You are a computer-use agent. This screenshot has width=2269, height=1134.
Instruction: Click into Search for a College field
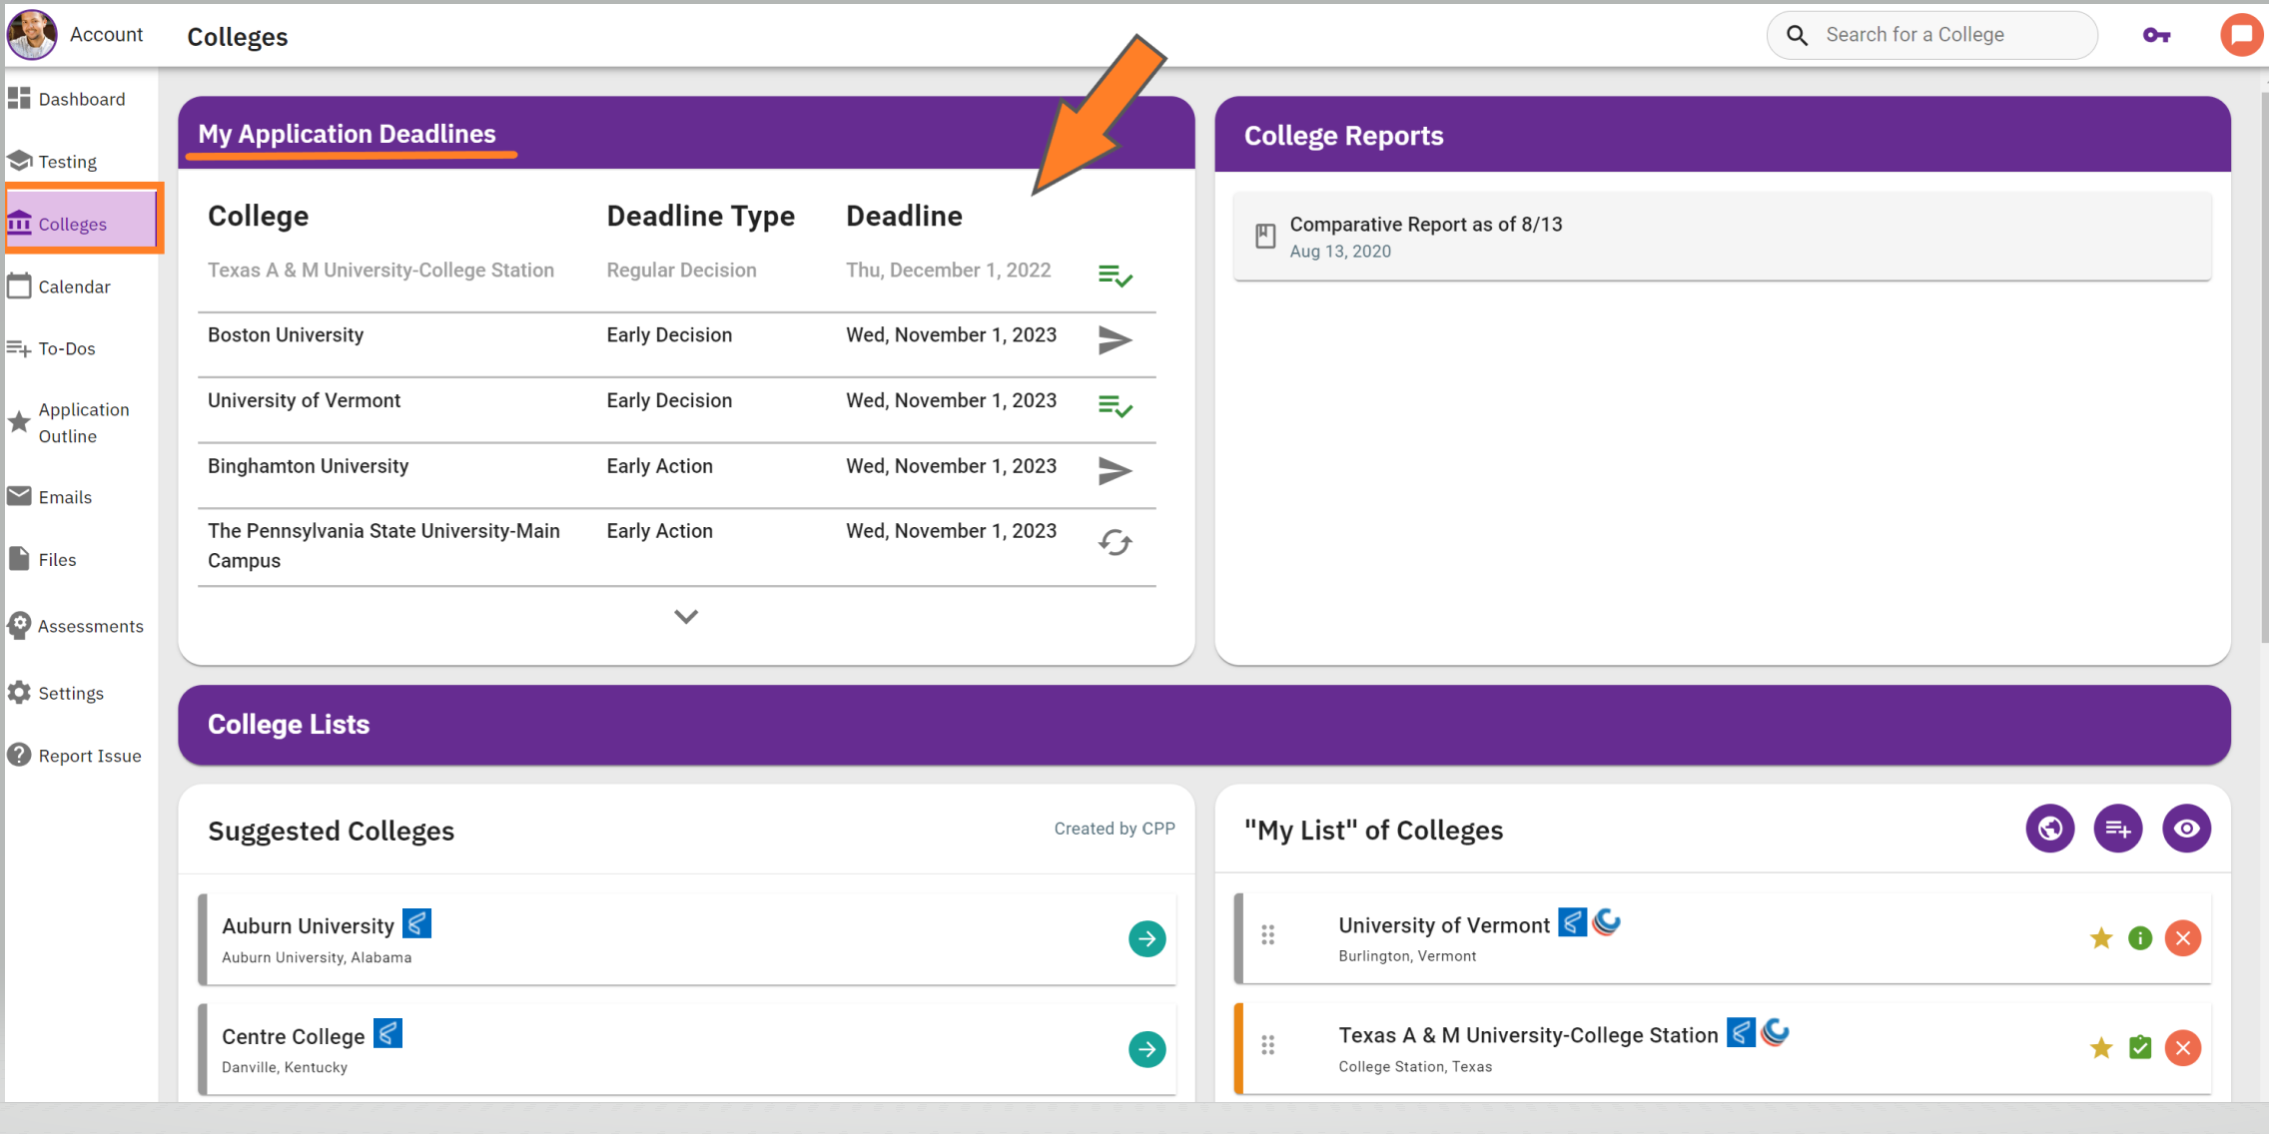(1931, 35)
